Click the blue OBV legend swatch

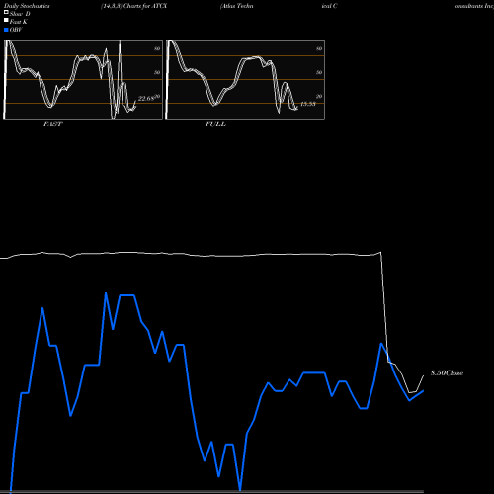point(6,30)
